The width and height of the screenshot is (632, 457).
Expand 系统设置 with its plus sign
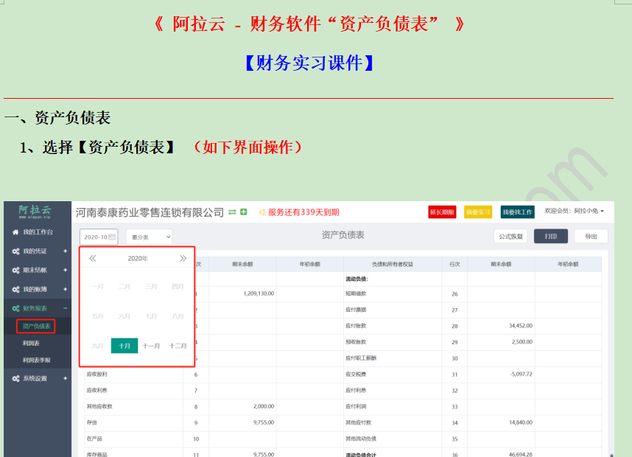click(66, 379)
